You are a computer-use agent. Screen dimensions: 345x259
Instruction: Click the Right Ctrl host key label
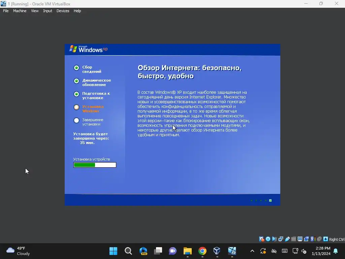[337, 239]
